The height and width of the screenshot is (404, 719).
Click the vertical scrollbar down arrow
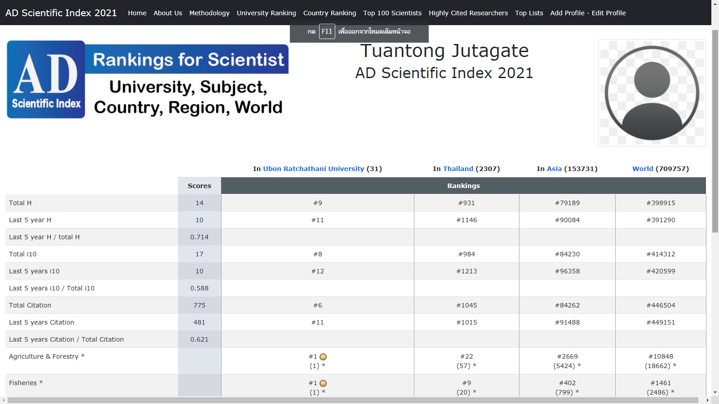point(715,393)
